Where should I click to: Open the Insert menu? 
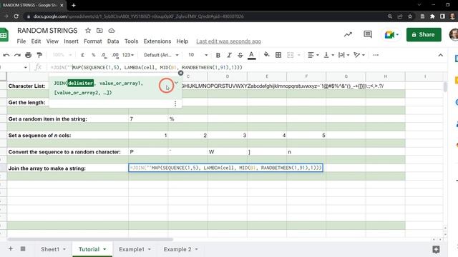click(x=71, y=41)
